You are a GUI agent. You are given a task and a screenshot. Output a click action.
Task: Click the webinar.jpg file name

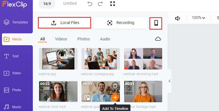pos(47,74)
